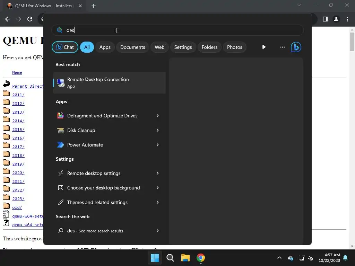This screenshot has height=266, width=355.
Task: Switch to the Photos filter tab
Action: pyautogui.click(x=235, y=47)
